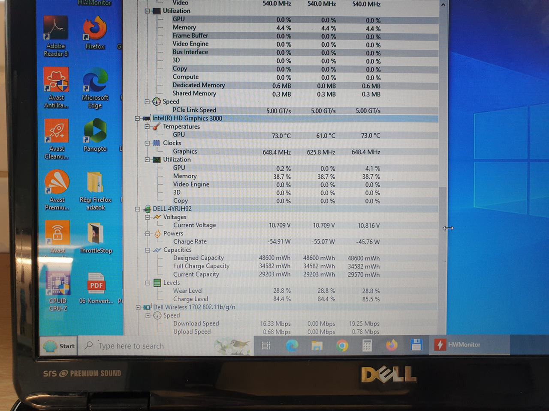This screenshot has height=411, width=549.
Task: Collapse the Dell Wireless 1702 node
Action: (x=138, y=307)
